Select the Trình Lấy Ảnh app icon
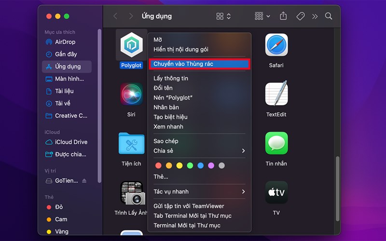Screen dimensions: 386x241 (132, 193)
